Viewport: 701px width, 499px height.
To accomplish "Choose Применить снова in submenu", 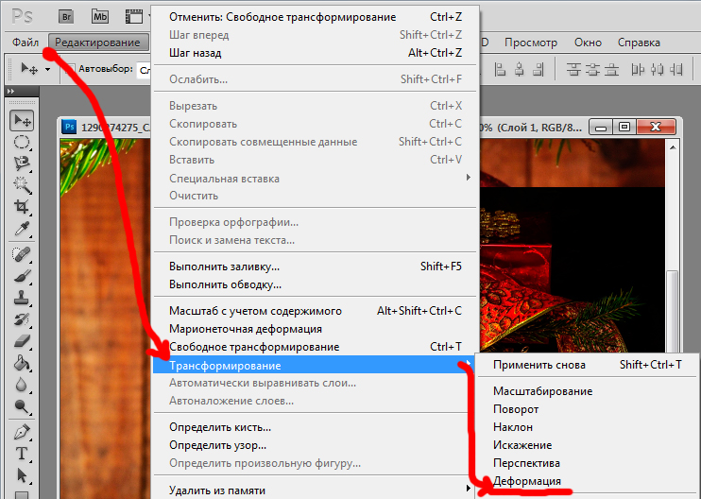I will 588,365.
